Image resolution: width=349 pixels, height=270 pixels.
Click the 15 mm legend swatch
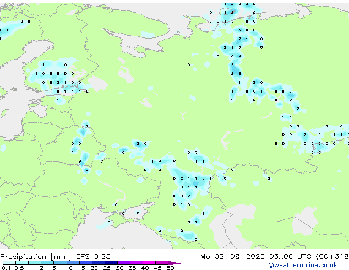coord(86,263)
